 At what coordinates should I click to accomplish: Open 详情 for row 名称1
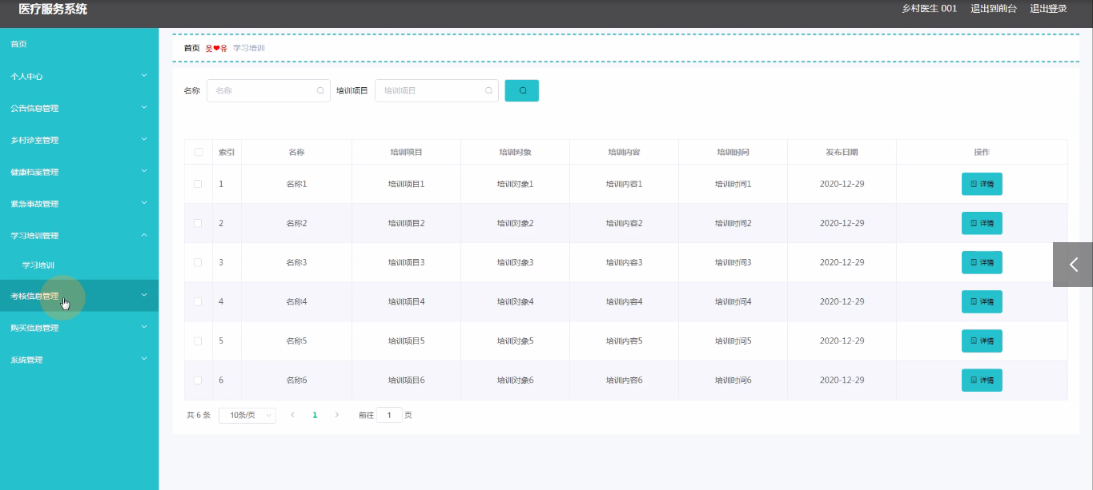[x=981, y=184]
